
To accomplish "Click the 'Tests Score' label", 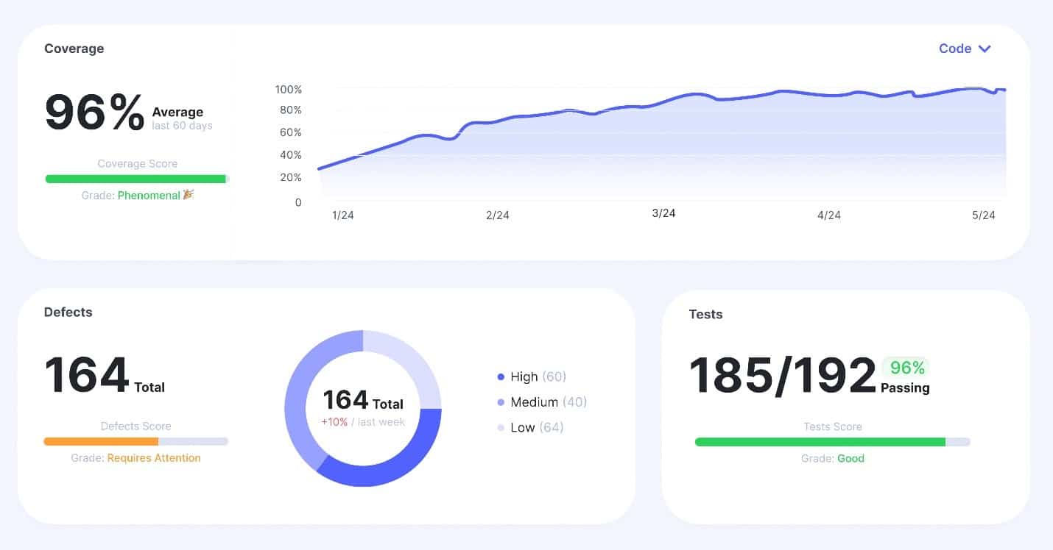I will pos(833,426).
